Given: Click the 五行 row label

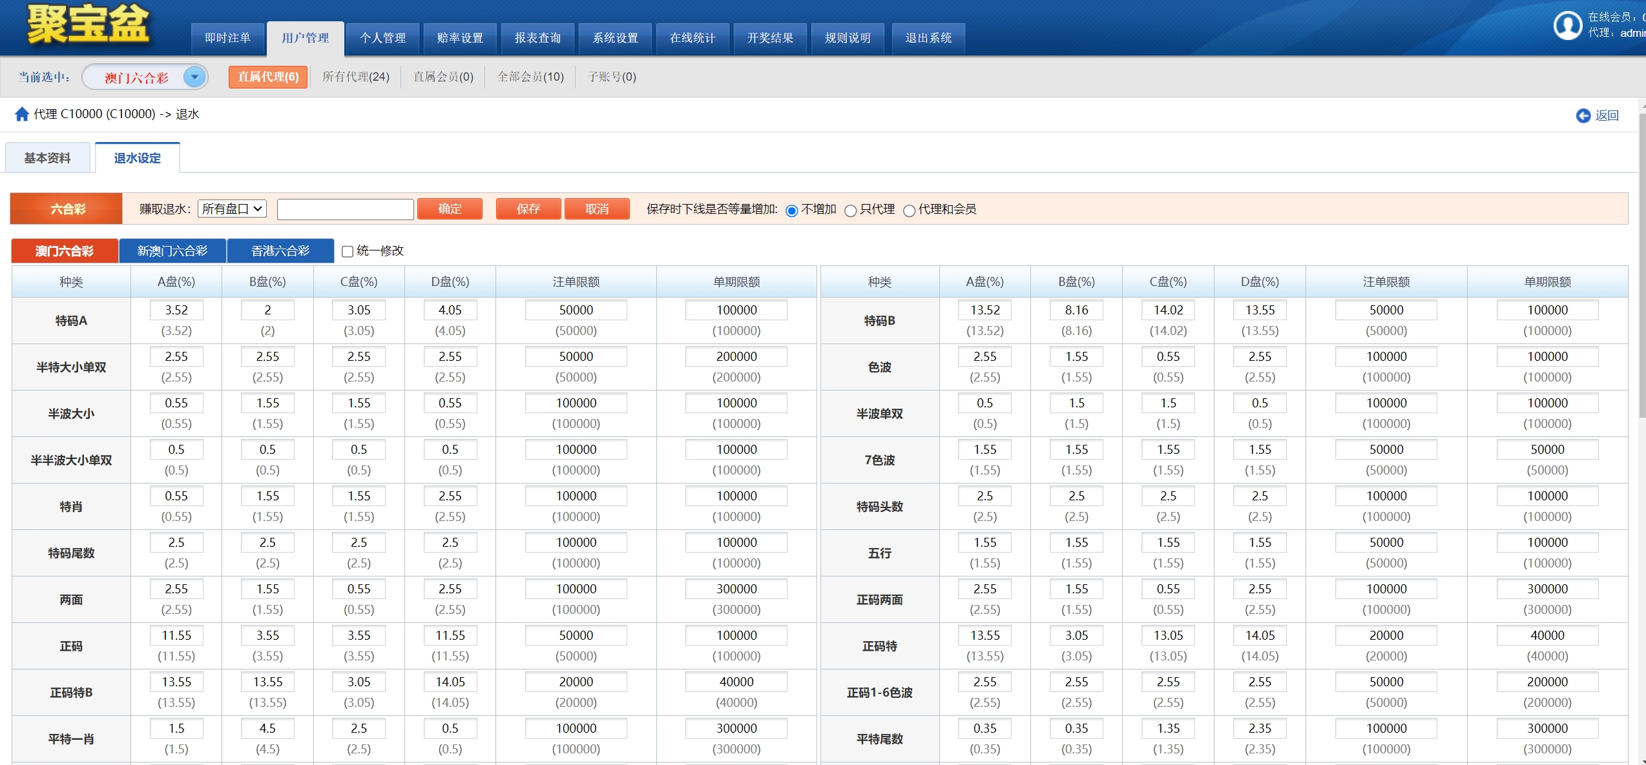Looking at the screenshot, I should pos(880,553).
